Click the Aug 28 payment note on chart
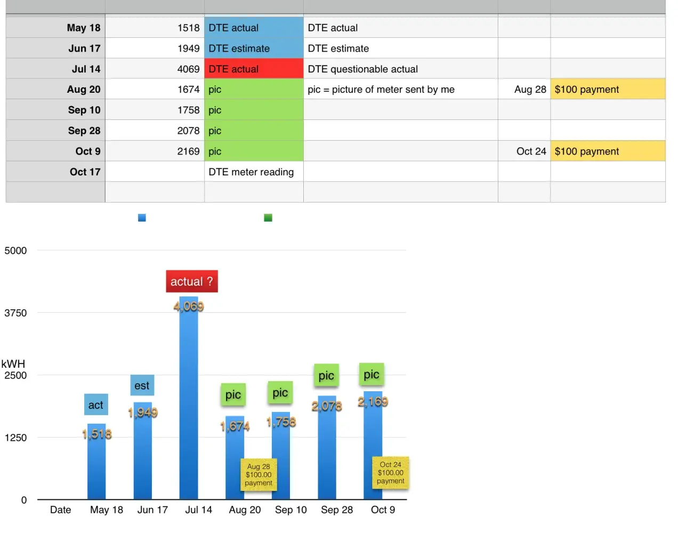Viewport: 678px width, 533px height. (x=259, y=474)
